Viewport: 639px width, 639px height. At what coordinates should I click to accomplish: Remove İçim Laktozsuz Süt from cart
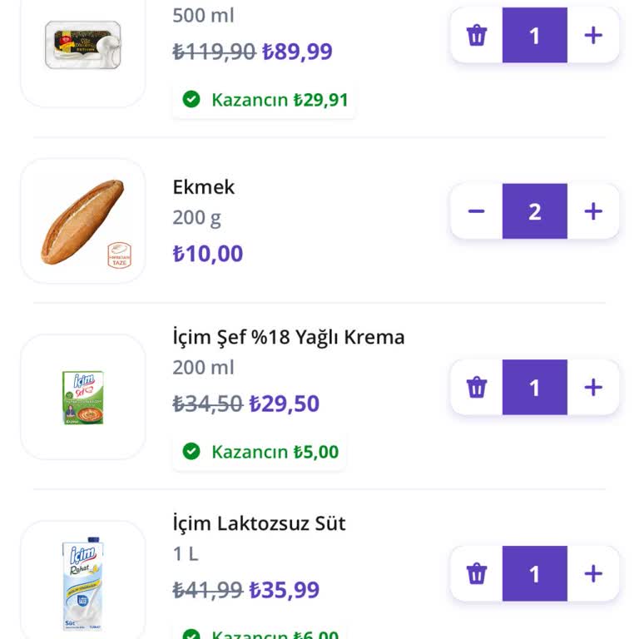tap(477, 574)
